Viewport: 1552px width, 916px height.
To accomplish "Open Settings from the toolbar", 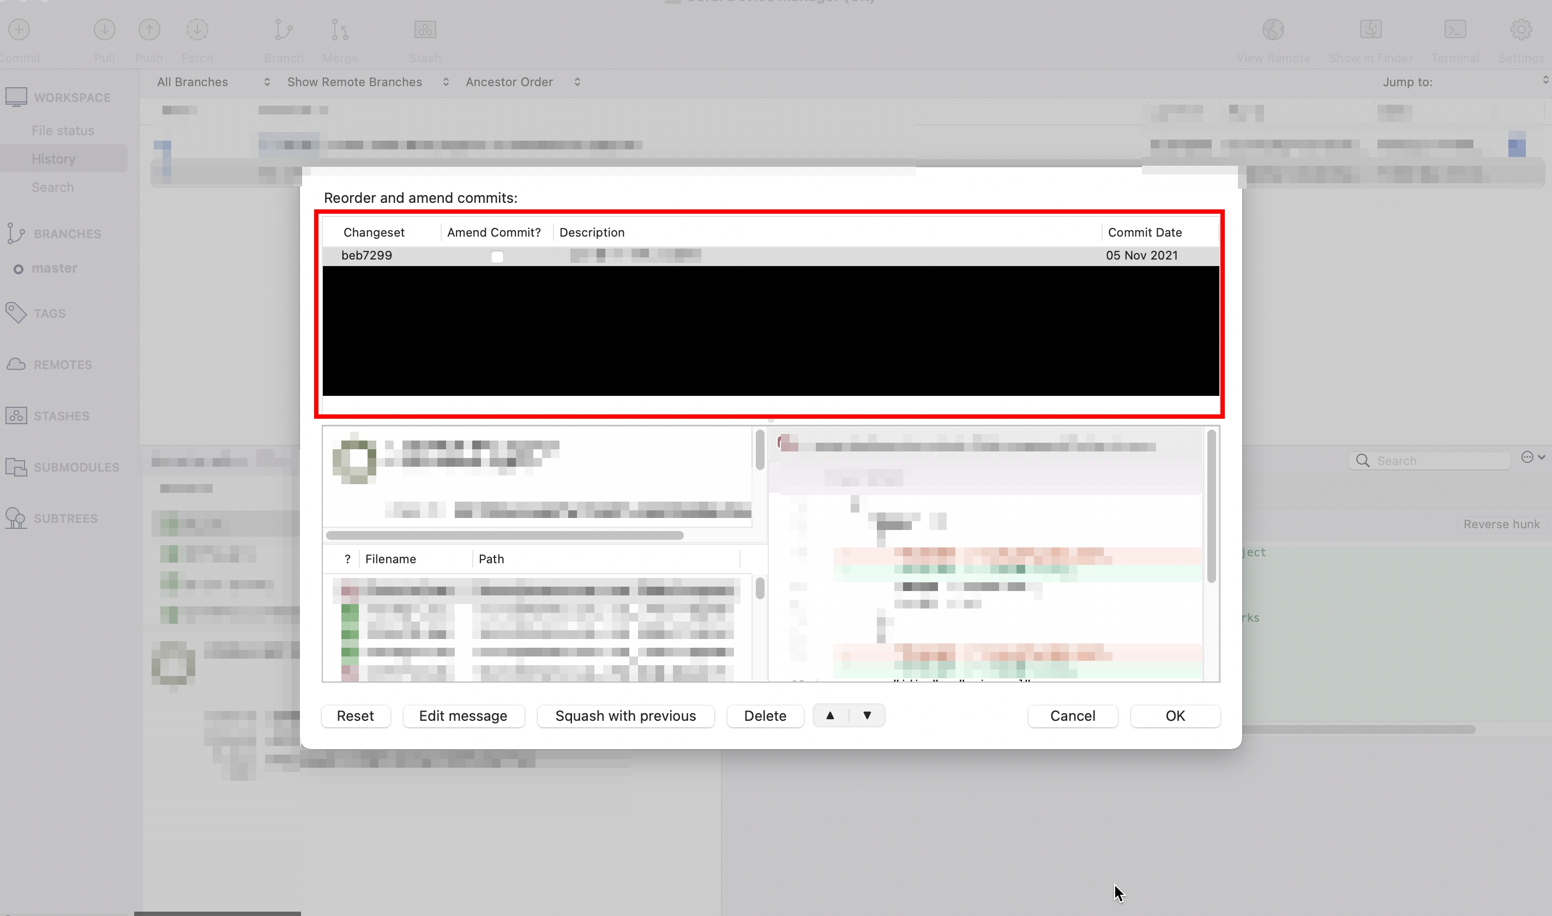I will click(1521, 29).
